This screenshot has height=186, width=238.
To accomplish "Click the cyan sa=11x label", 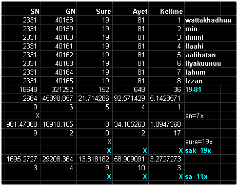I will 196,177.
